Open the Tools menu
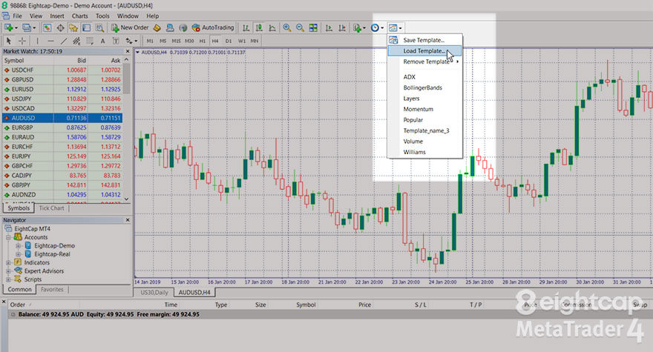Image resolution: width=653 pixels, height=352 pixels. coord(102,16)
